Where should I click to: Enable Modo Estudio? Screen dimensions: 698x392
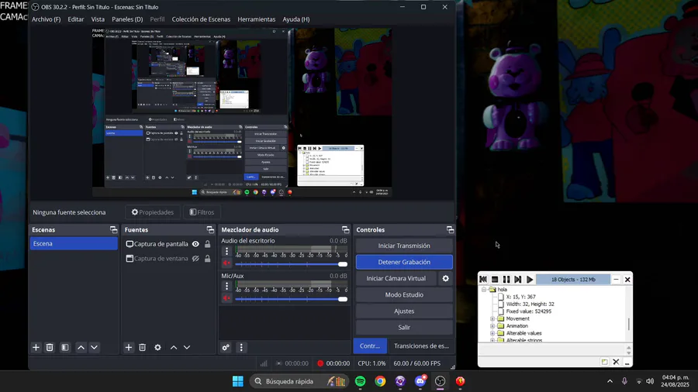[404, 294]
